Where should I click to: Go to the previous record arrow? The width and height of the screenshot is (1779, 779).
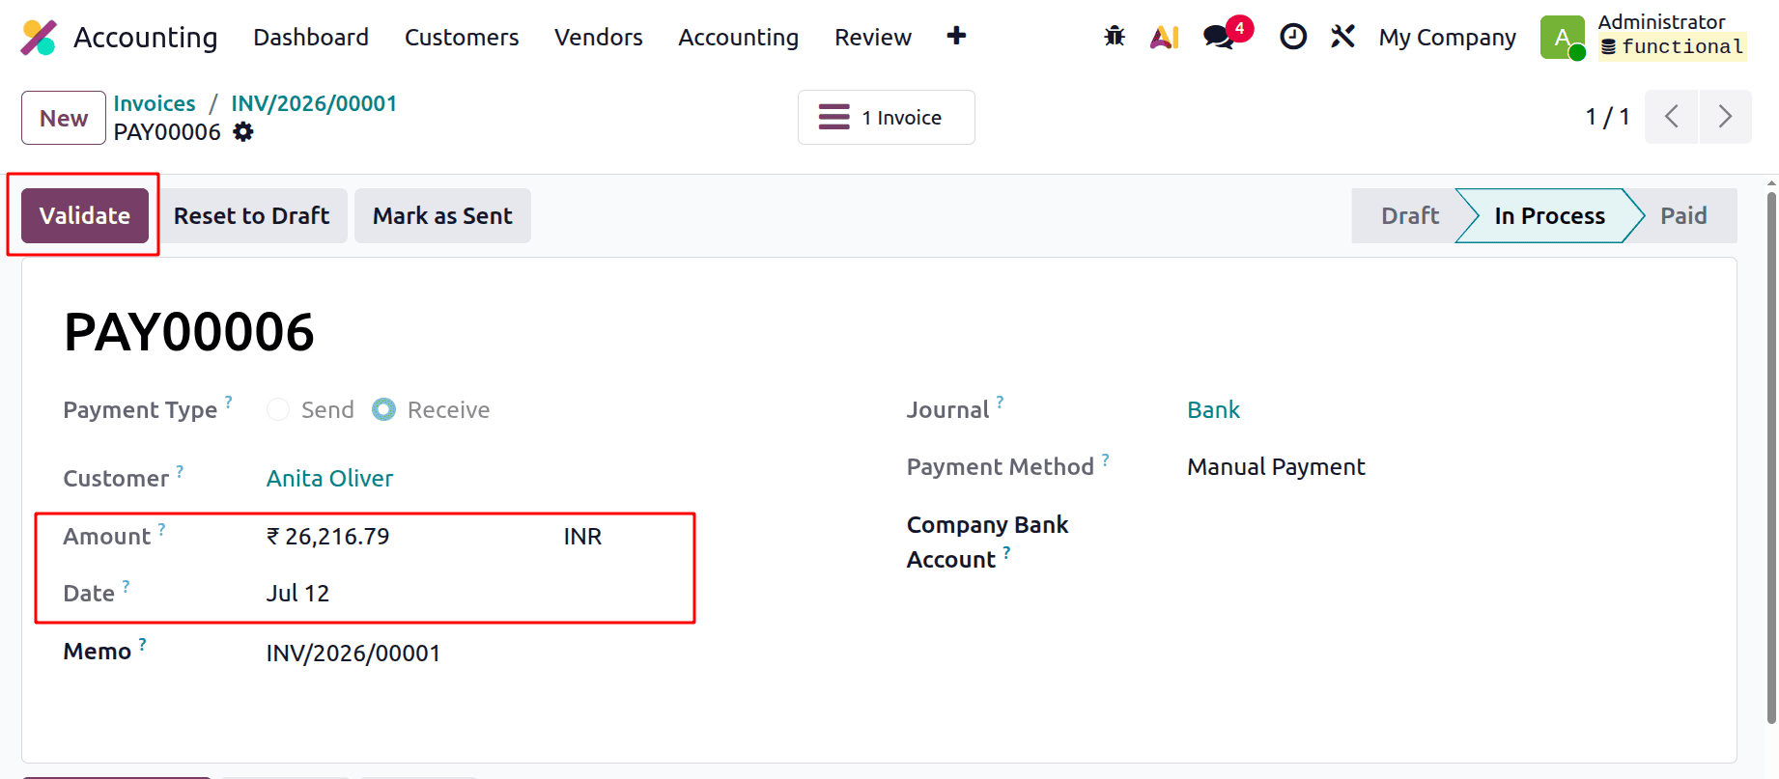click(1671, 117)
